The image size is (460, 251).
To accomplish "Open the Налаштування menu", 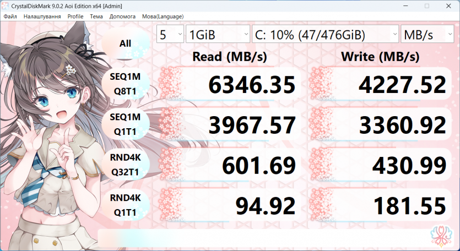I will point(42,17).
